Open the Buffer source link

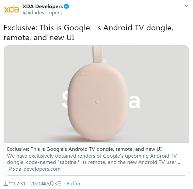point(73,184)
